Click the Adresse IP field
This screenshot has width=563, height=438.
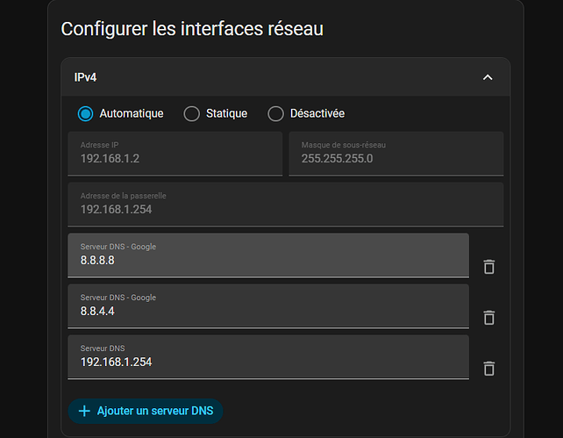[175, 154]
